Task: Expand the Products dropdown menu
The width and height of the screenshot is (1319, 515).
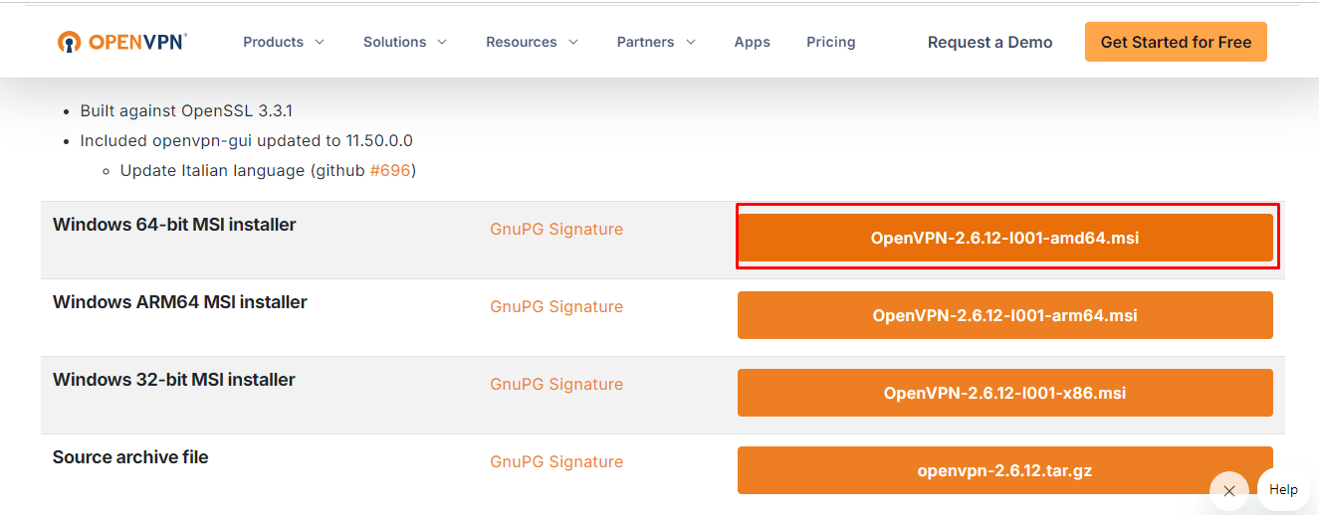Action: pos(284,42)
